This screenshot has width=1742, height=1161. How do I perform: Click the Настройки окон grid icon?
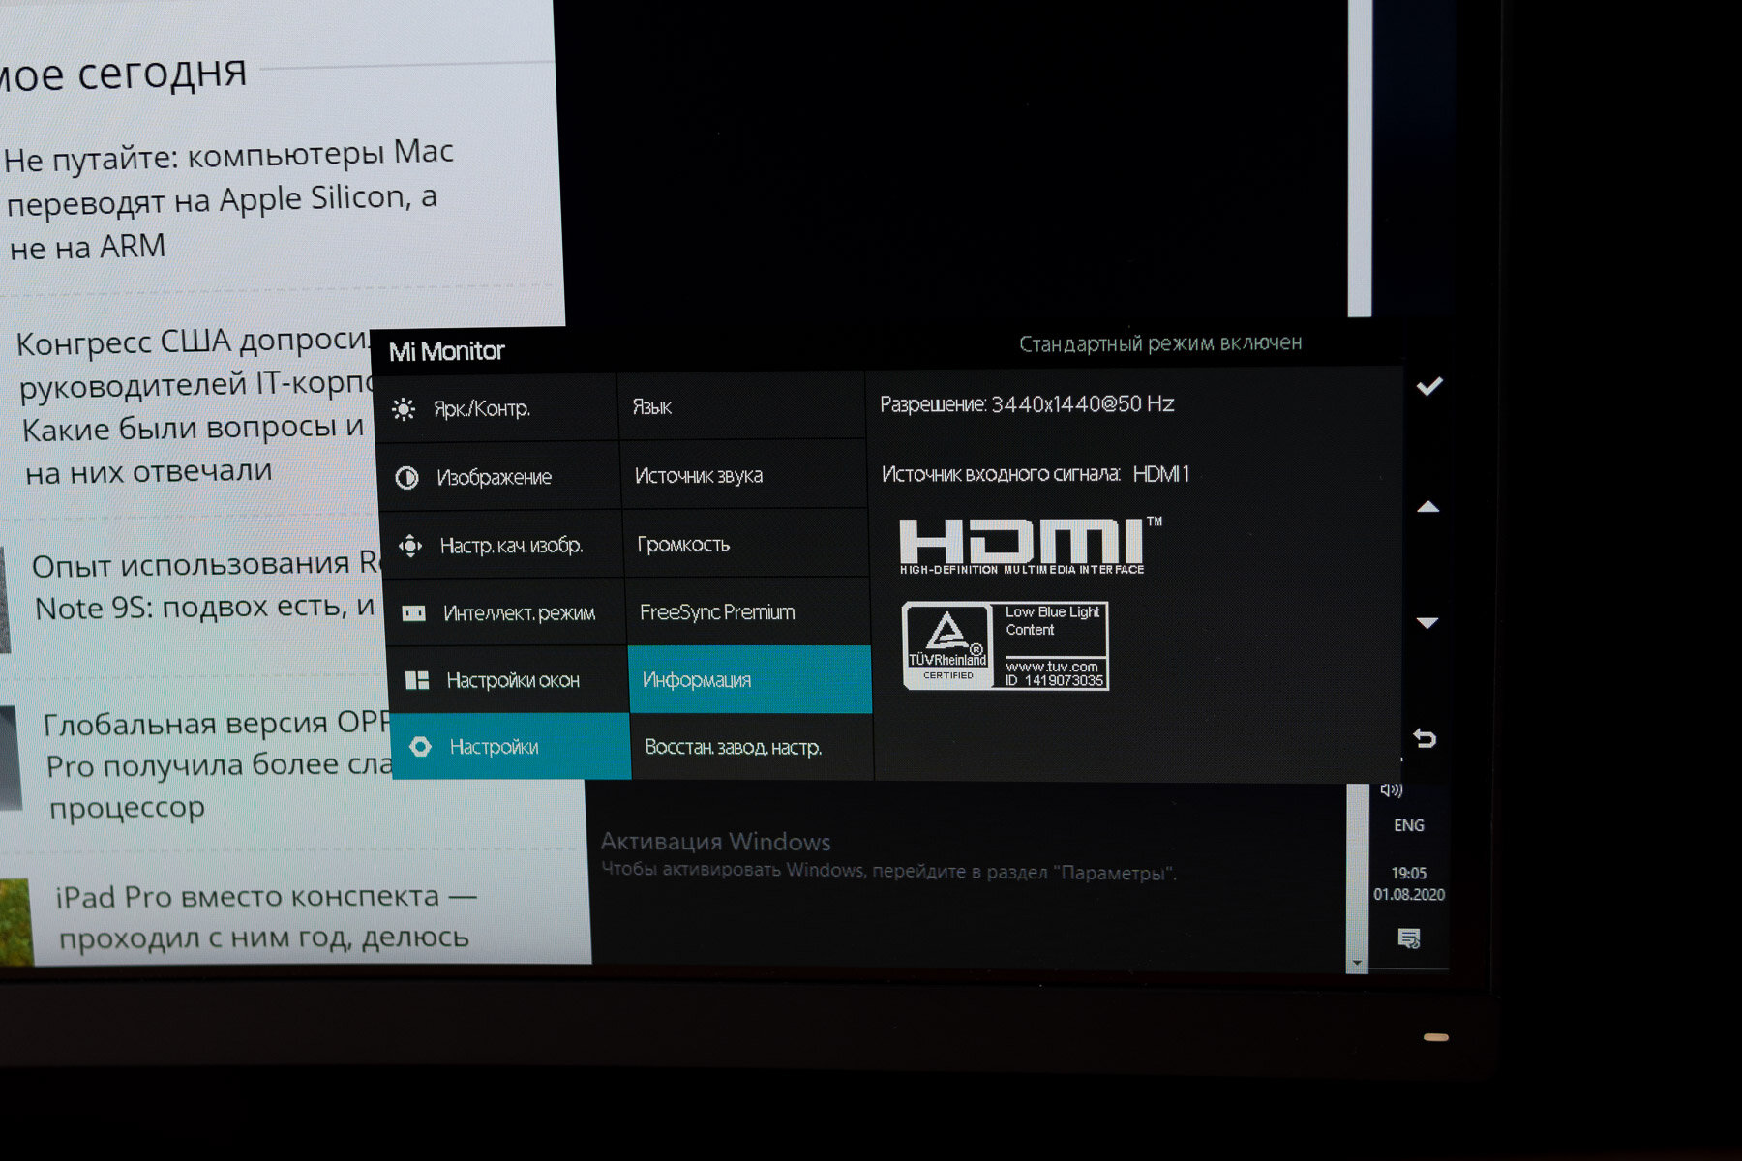point(417,680)
